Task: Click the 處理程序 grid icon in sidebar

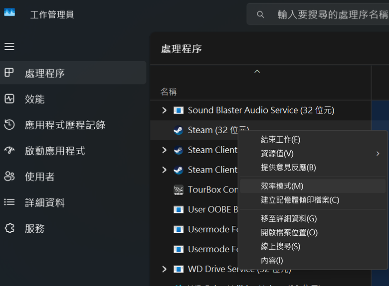Action: [x=9, y=73]
